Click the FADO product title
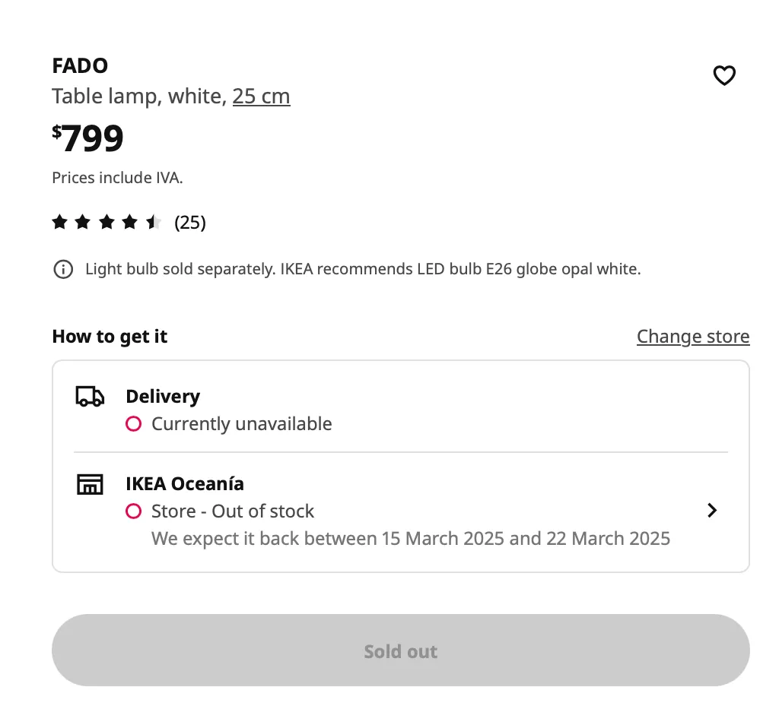 pyautogui.click(x=80, y=65)
